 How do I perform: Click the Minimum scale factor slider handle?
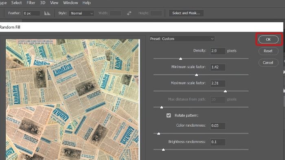click(197, 75)
